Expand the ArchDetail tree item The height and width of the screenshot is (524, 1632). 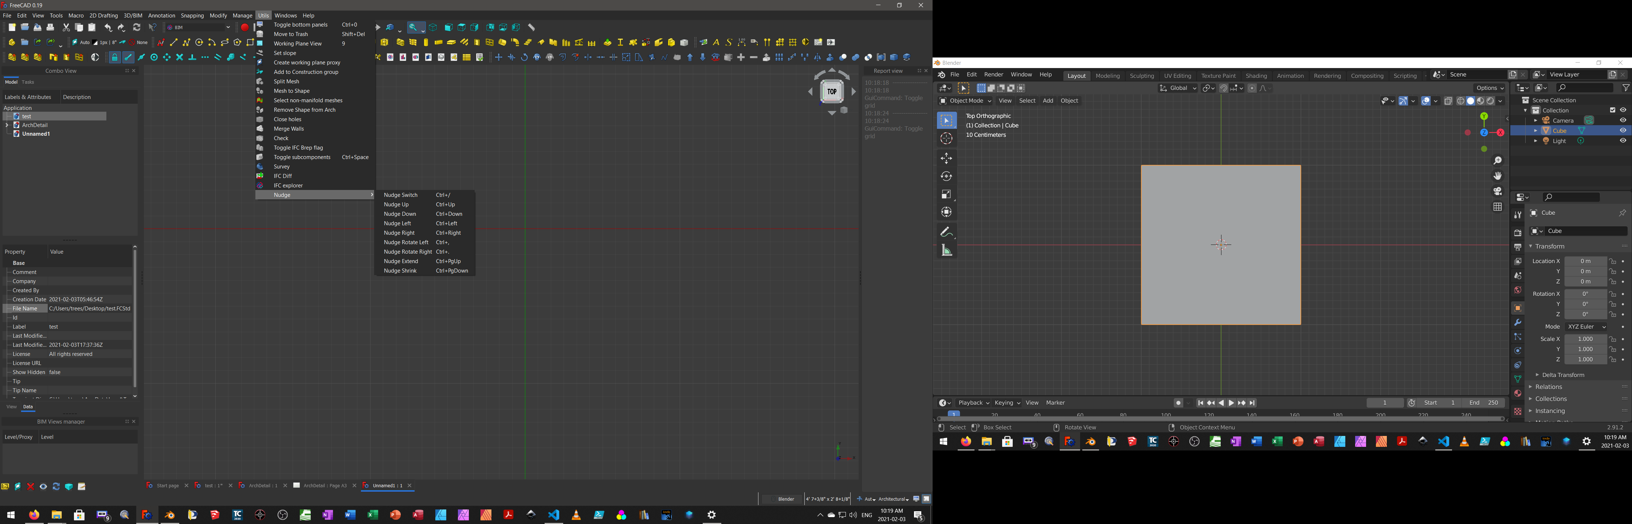(7, 125)
